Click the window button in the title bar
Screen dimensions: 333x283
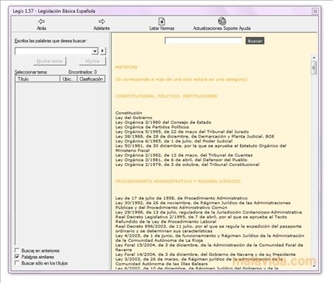(315, 11)
